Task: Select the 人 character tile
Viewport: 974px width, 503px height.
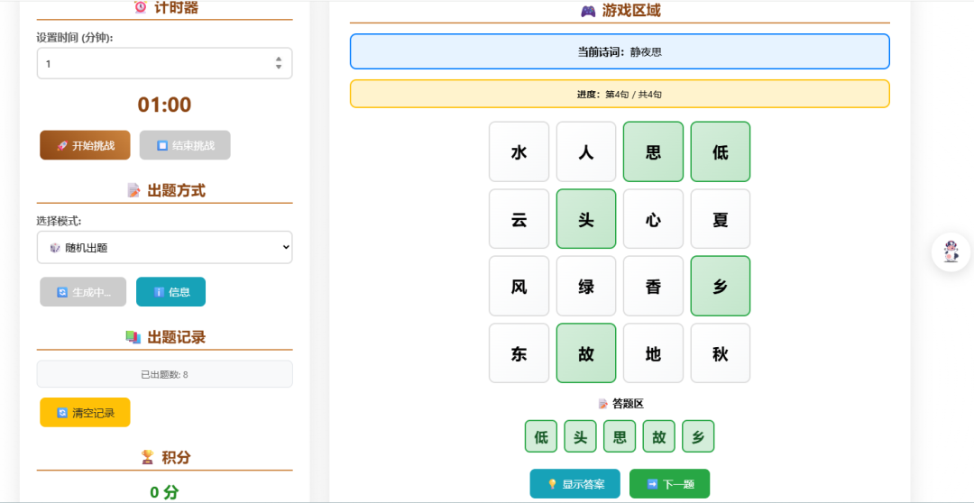Action: click(586, 151)
